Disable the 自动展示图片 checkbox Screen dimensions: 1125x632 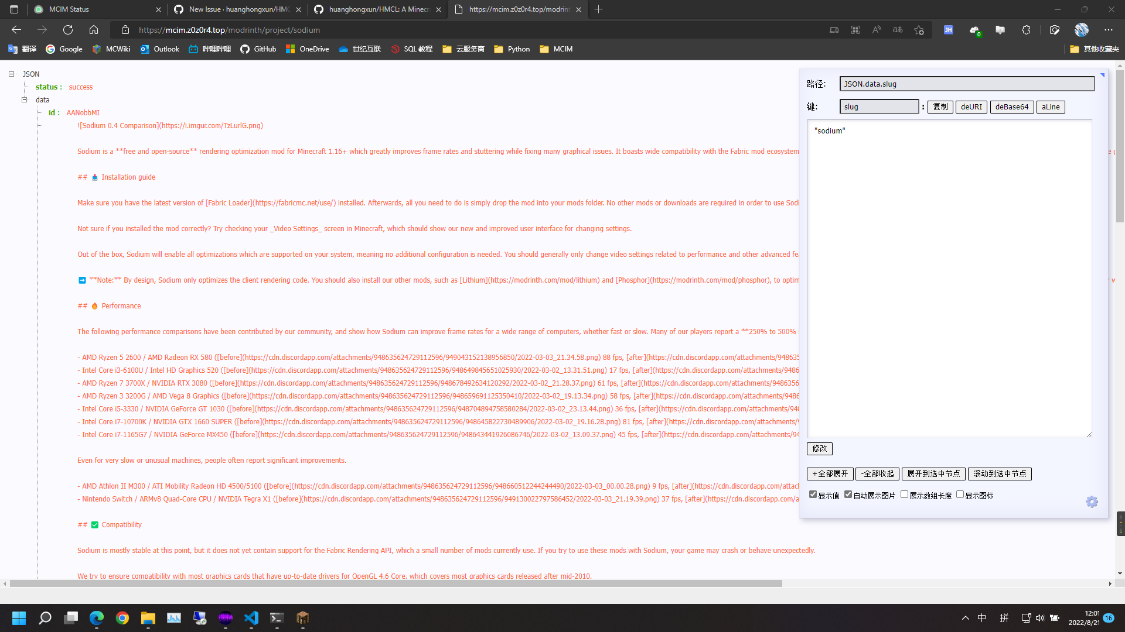(848, 494)
